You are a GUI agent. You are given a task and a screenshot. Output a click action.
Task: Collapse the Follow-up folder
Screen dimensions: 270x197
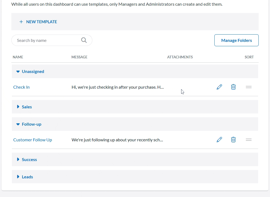click(18, 124)
